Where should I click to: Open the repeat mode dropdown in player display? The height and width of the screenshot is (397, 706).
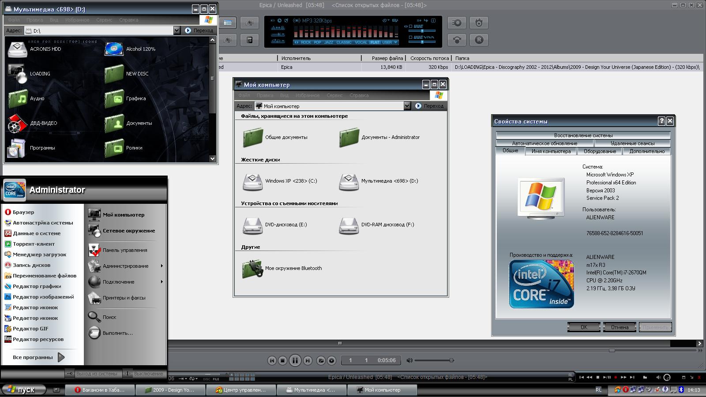278,41
